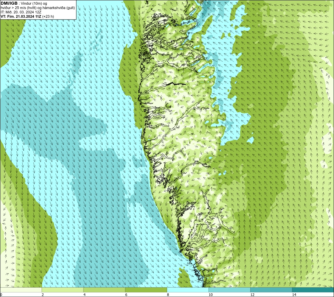Click the scale label '0'
This screenshot has width=334, height=297.
coord(1,295)
